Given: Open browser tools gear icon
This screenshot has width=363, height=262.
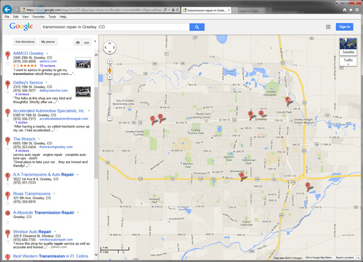Looking at the screenshot, I should tap(357, 10).
